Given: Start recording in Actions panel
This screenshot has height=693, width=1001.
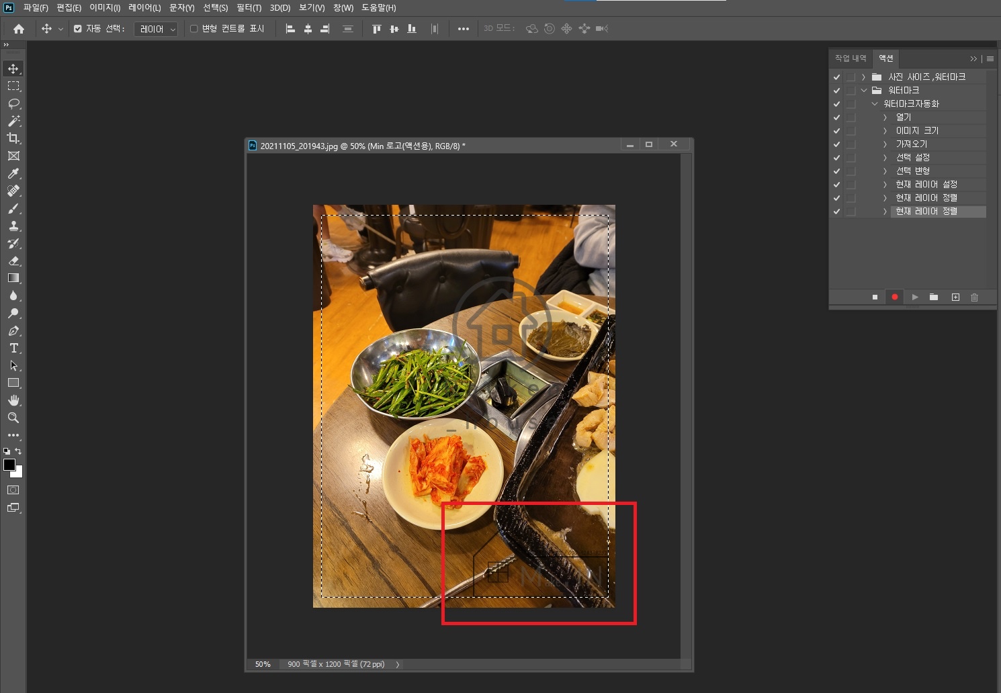Looking at the screenshot, I should pos(895,297).
